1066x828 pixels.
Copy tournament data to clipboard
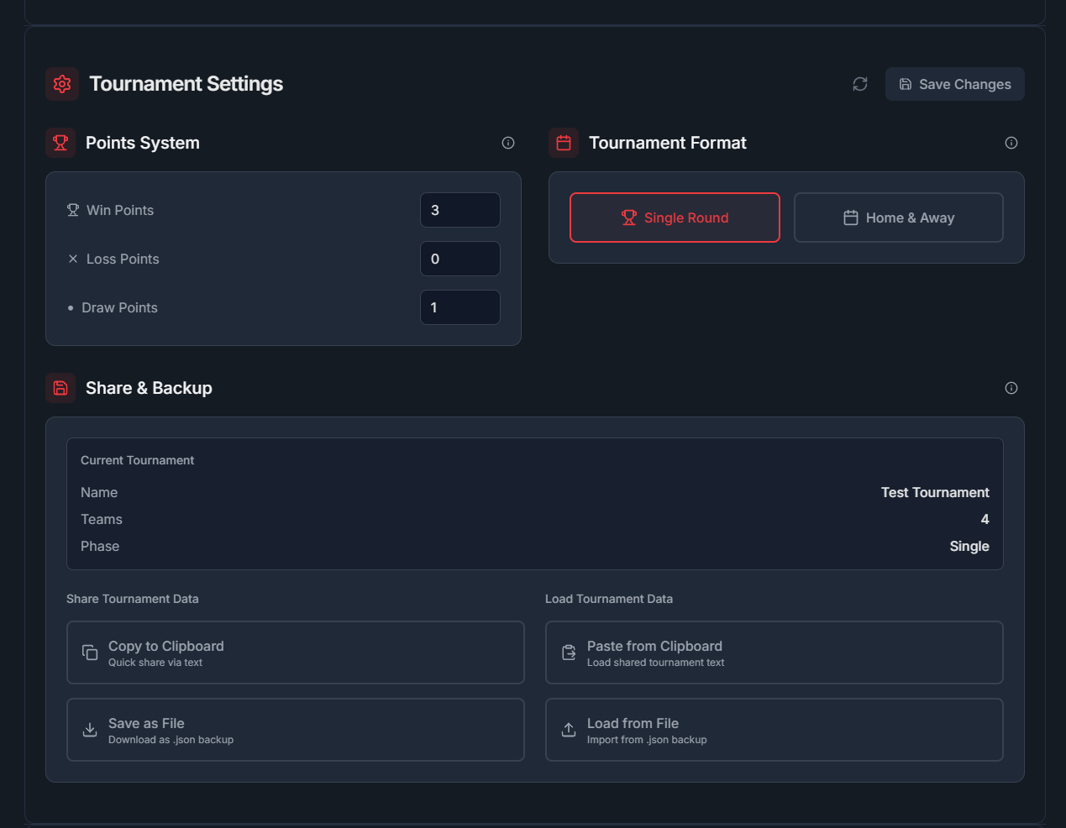295,652
